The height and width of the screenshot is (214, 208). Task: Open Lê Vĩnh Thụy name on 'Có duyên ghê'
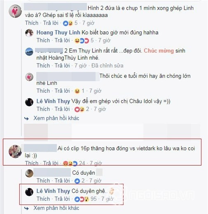tap(53, 191)
